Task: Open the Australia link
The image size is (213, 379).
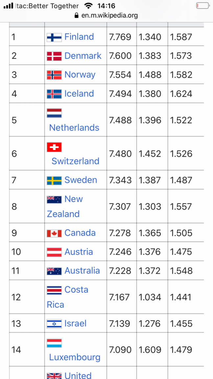Action: pos(82,271)
